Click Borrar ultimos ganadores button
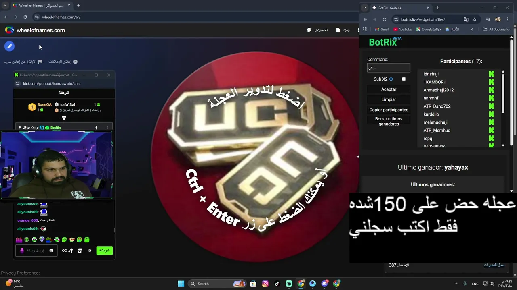517x290 pixels. [x=389, y=121]
